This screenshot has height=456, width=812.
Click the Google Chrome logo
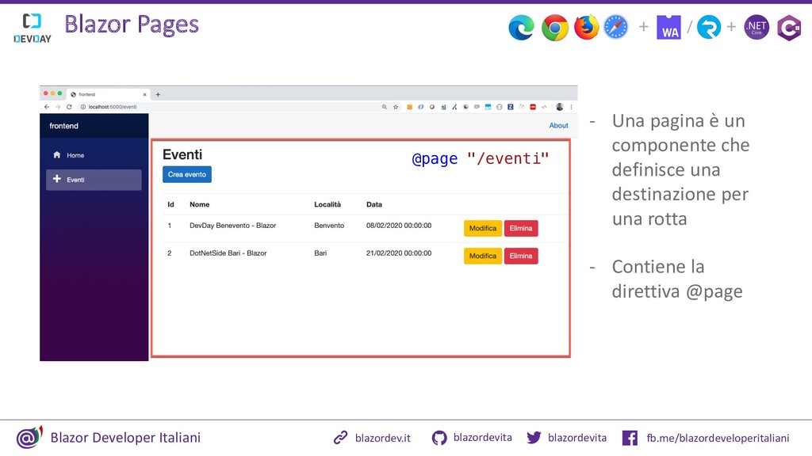click(554, 28)
